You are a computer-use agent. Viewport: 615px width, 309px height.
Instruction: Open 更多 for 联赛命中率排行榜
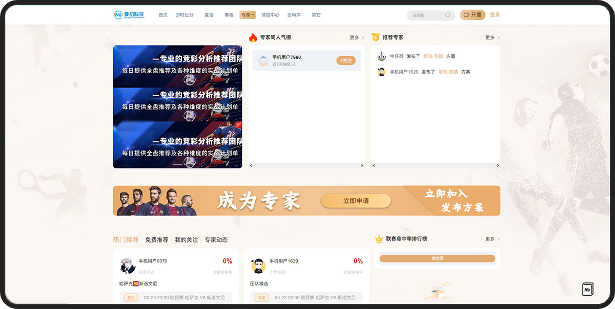(x=493, y=239)
